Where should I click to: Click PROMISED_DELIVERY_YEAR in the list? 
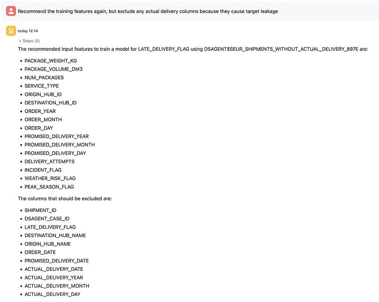pyautogui.click(x=56, y=137)
